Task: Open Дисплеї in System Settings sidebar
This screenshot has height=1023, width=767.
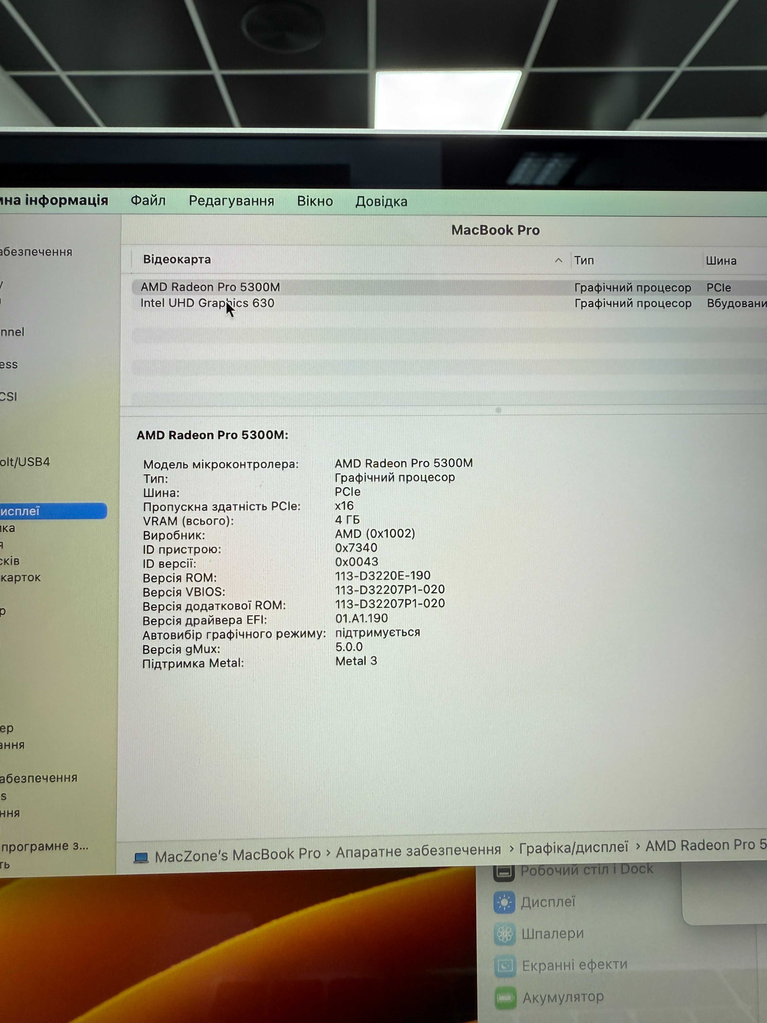Action: (548, 902)
